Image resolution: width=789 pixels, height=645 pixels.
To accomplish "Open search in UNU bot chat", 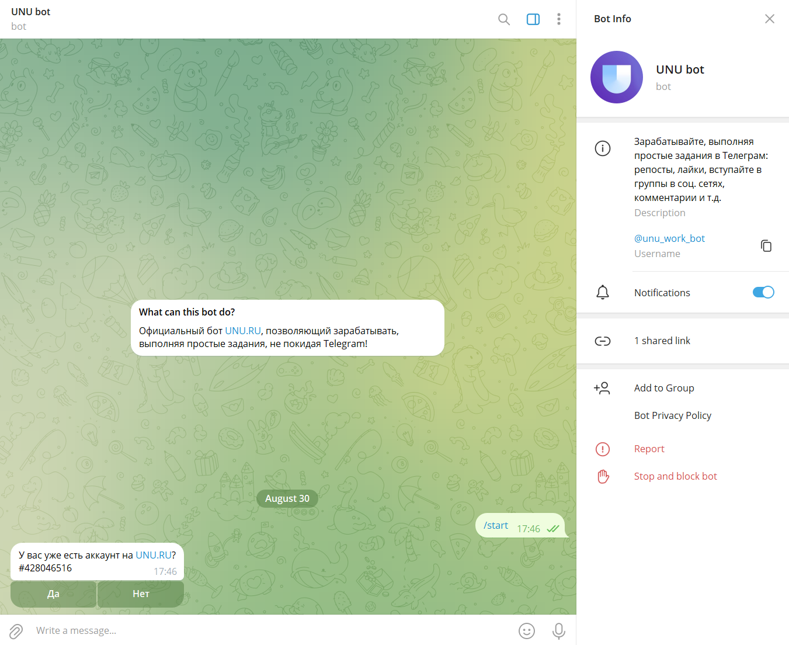I will (x=504, y=19).
